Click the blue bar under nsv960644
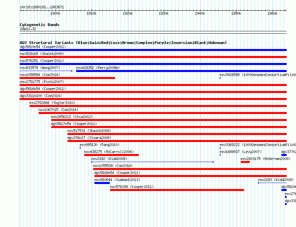The height and width of the screenshot is (227, 296). pyautogui.click(x=102, y=183)
